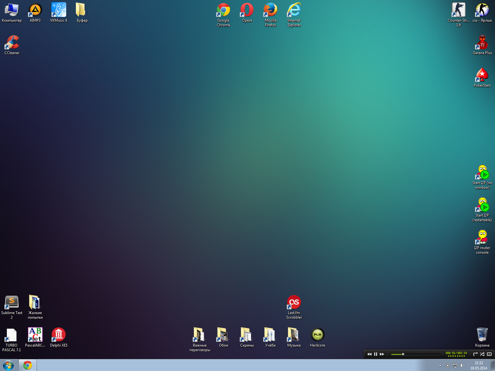
Task: Toggle shuffle mode in mini player
Action: [x=482, y=354]
